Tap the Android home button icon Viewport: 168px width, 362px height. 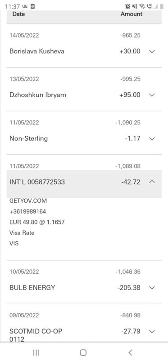click(83, 352)
